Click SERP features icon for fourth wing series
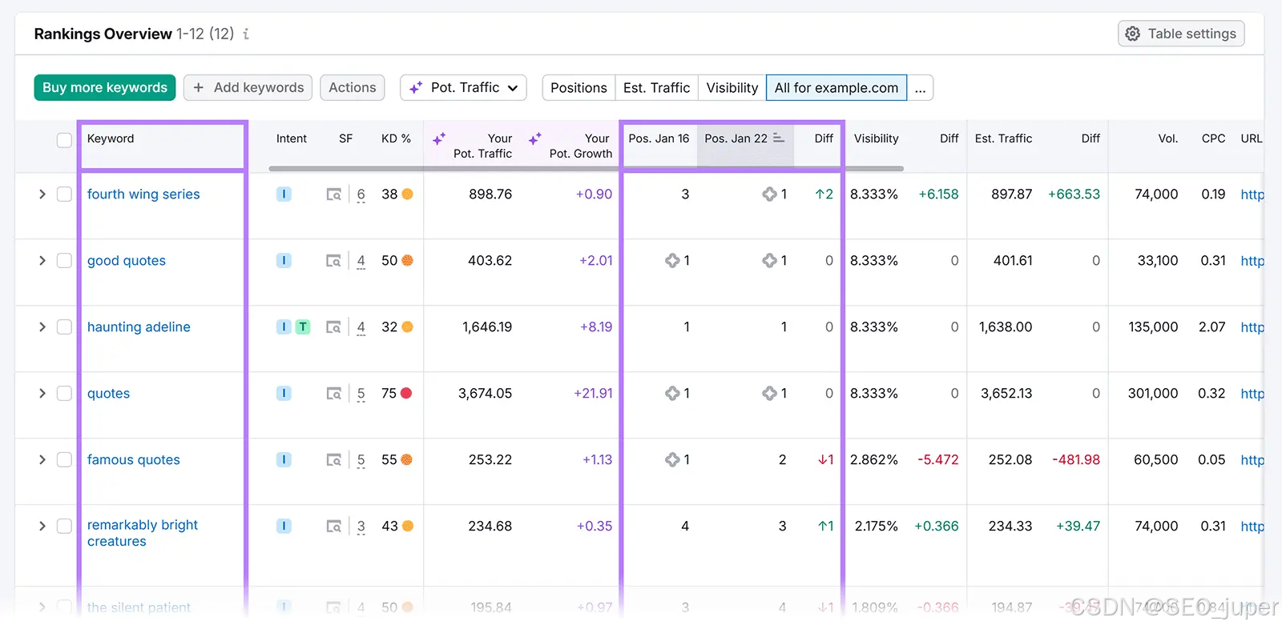This screenshot has width=1282, height=629. click(334, 194)
